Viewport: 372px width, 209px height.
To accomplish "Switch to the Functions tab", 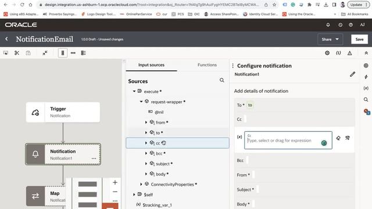I will [x=207, y=64].
